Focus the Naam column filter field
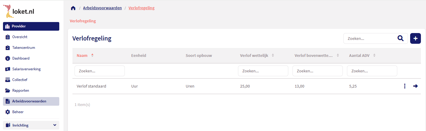The width and height of the screenshot is (426, 131). (x=100, y=71)
